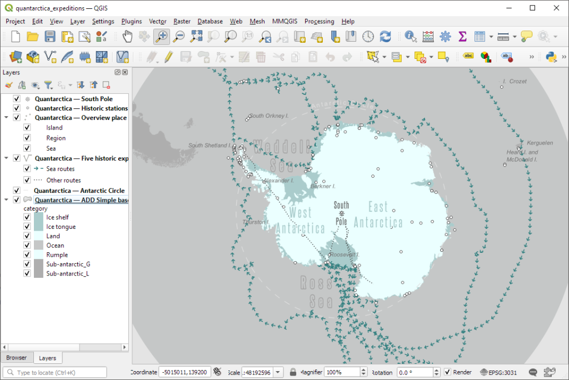Click the Refresh map icon

click(x=386, y=37)
